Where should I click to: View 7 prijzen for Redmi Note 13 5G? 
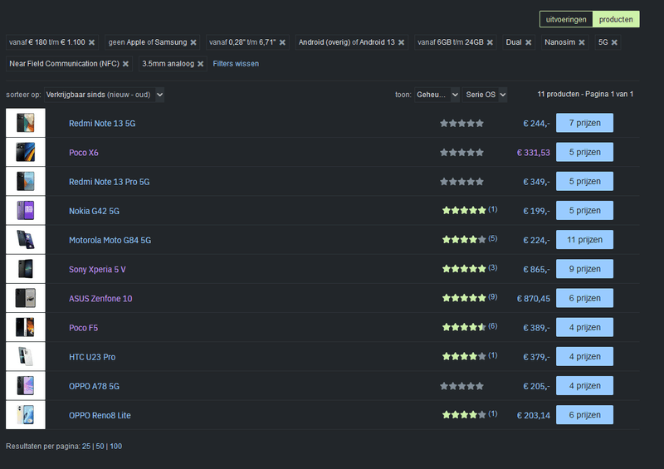click(x=584, y=123)
